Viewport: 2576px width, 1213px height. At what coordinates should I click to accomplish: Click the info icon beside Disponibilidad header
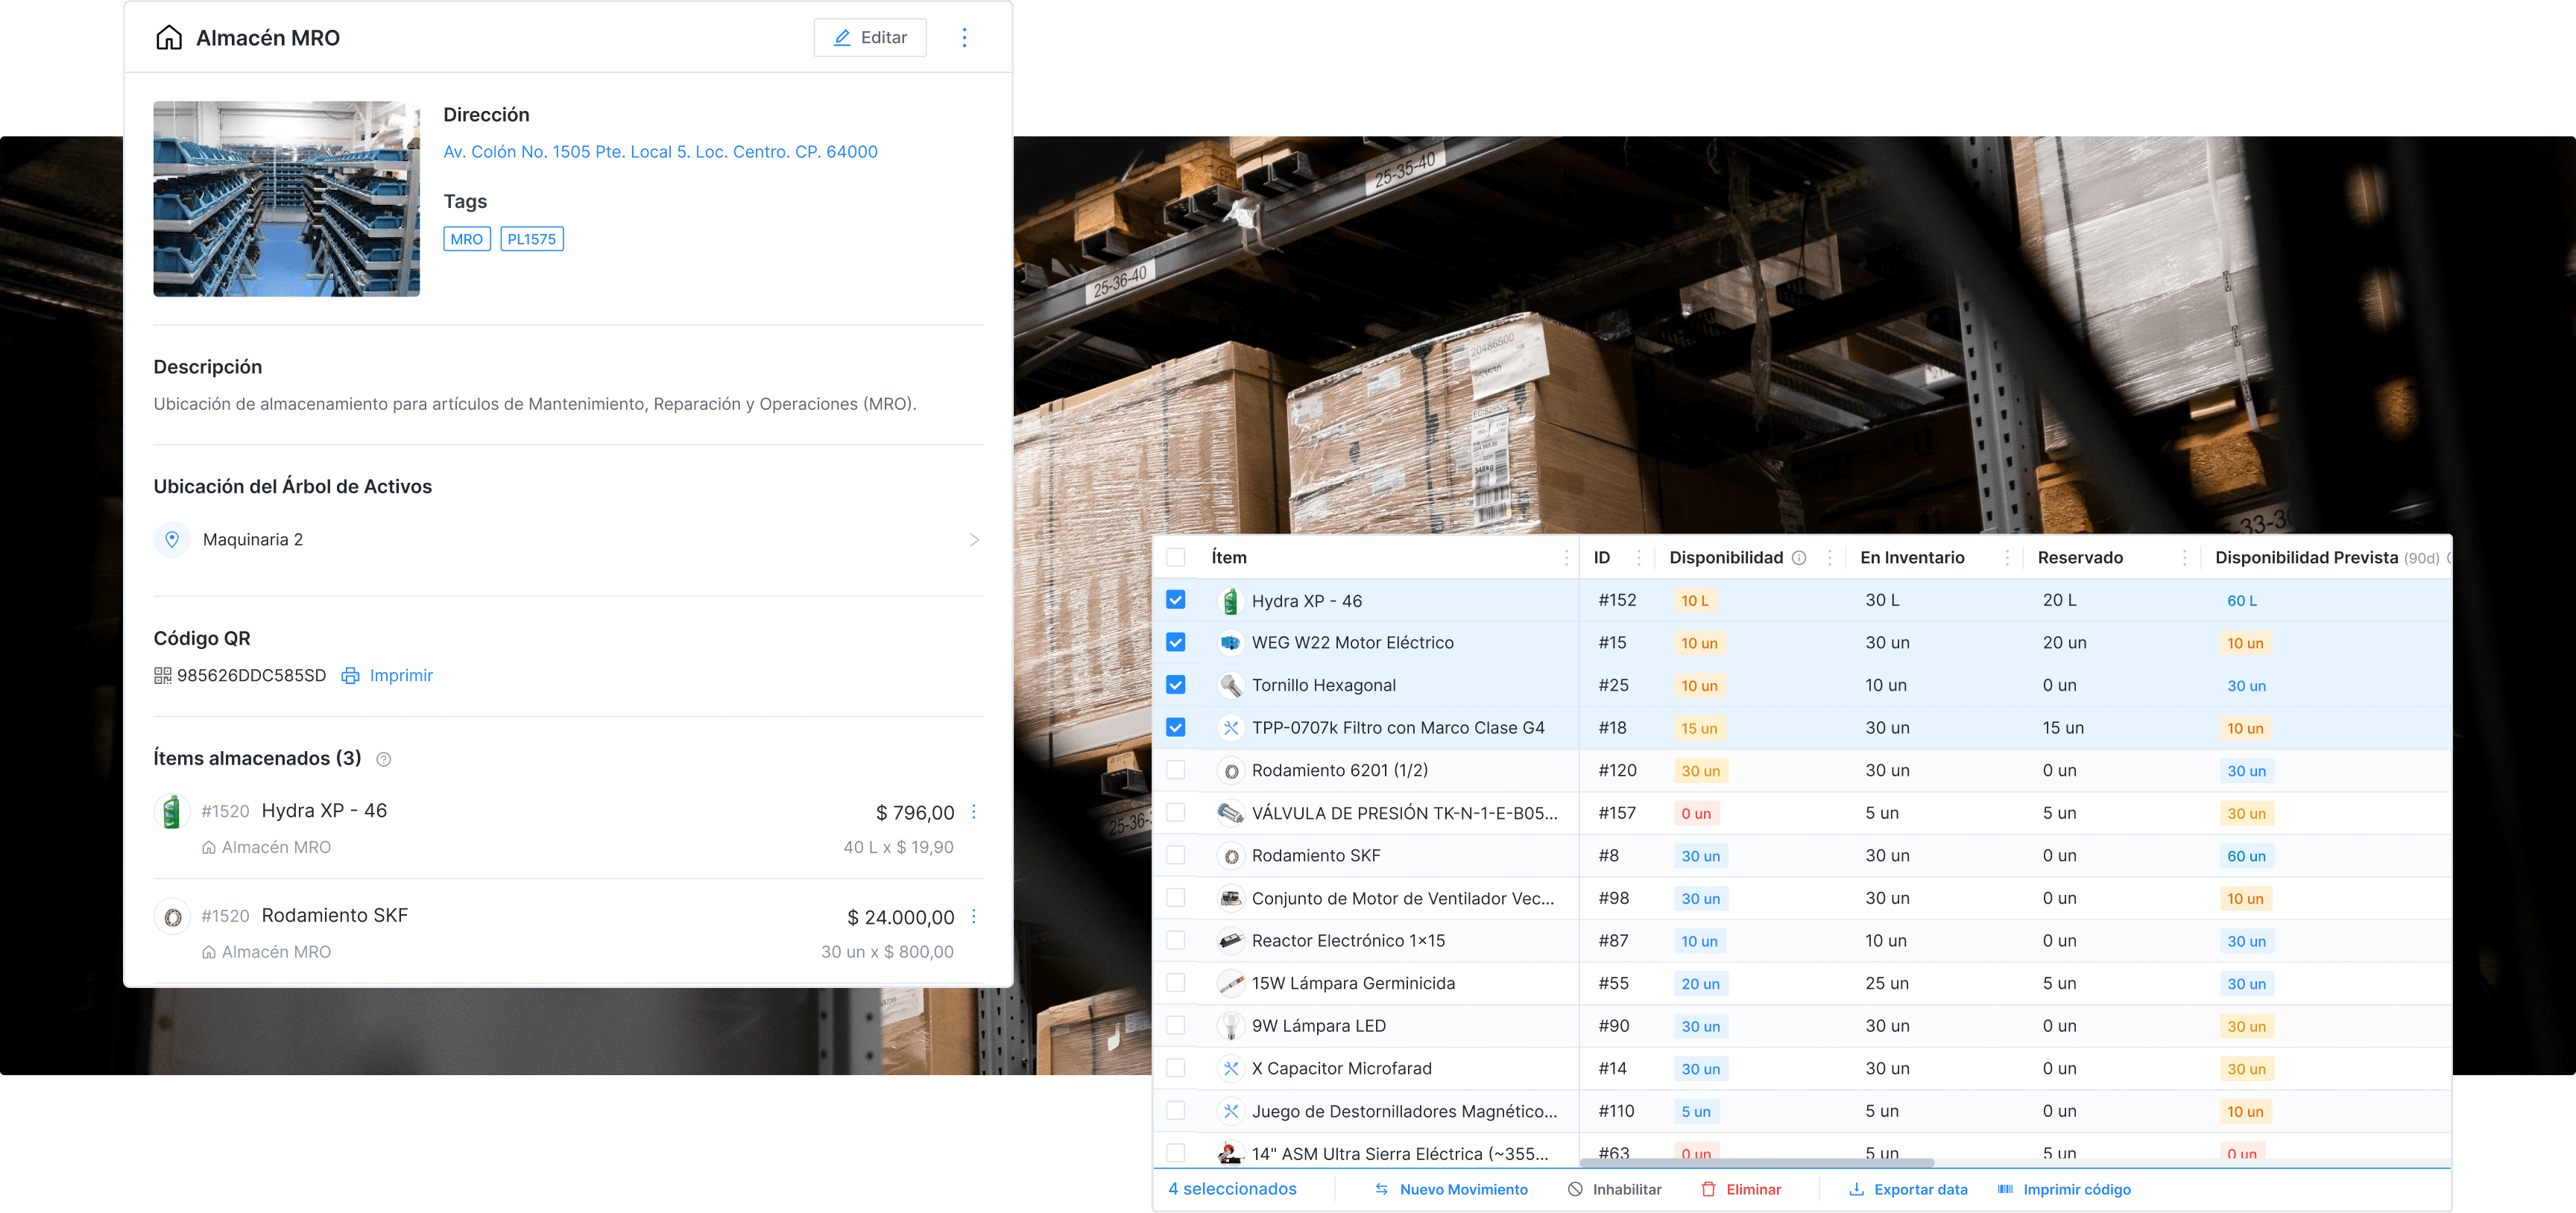1799,558
